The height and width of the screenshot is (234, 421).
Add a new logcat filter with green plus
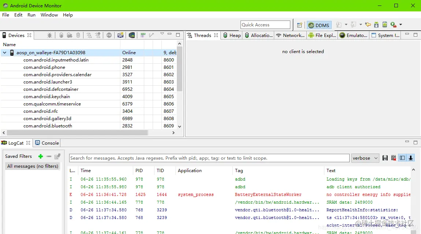(x=41, y=156)
